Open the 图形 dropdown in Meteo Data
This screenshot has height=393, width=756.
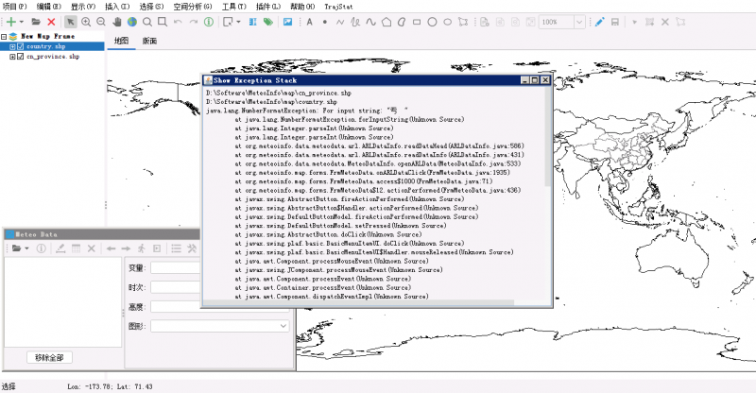click(283, 326)
